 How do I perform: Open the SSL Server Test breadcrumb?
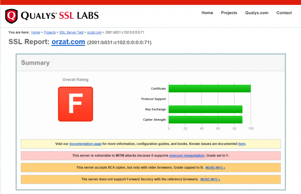71,32
